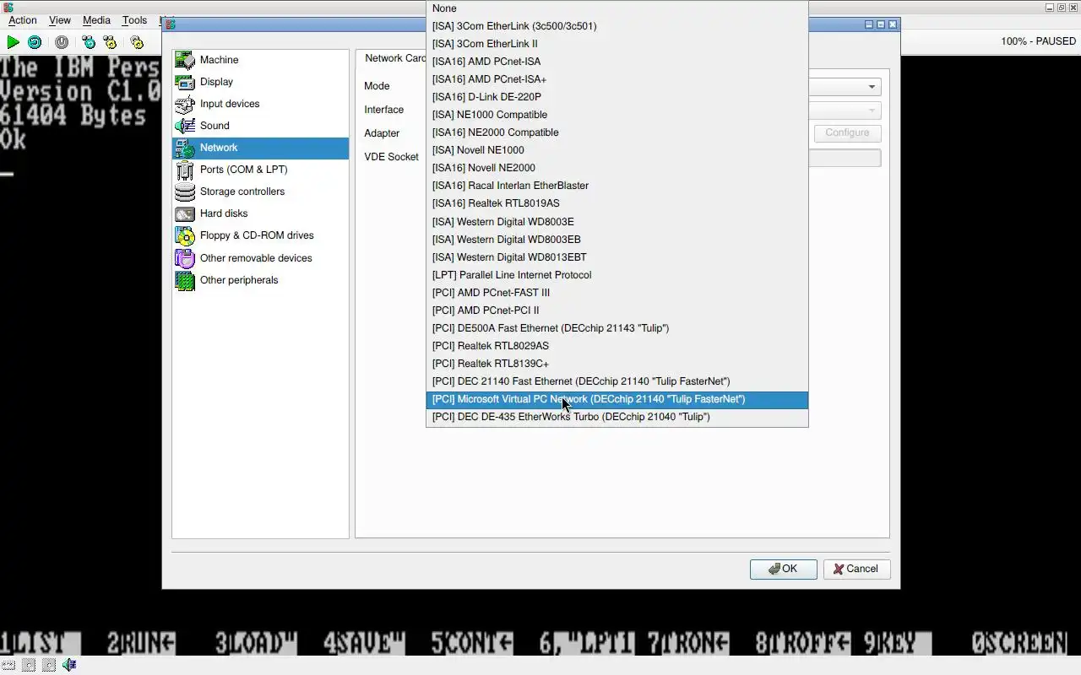Open the Sound settings category
Image resolution: width=1081 pixels, height=675 pixels.
(260, 126)
